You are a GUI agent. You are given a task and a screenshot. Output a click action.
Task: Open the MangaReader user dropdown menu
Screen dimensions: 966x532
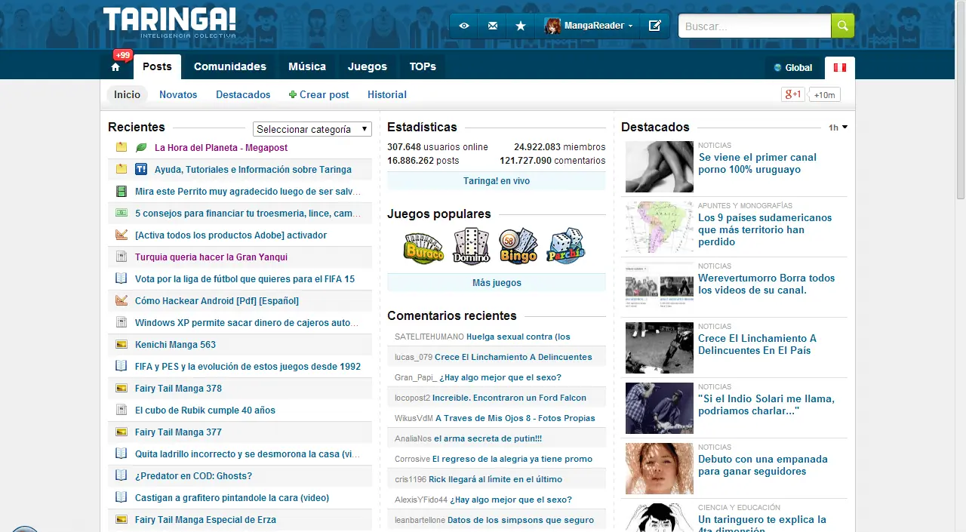[589, 26]
